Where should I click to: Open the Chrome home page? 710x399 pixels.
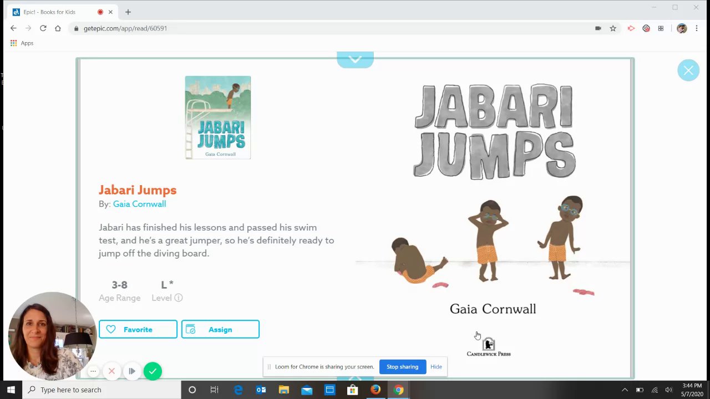tap(58, 28)
